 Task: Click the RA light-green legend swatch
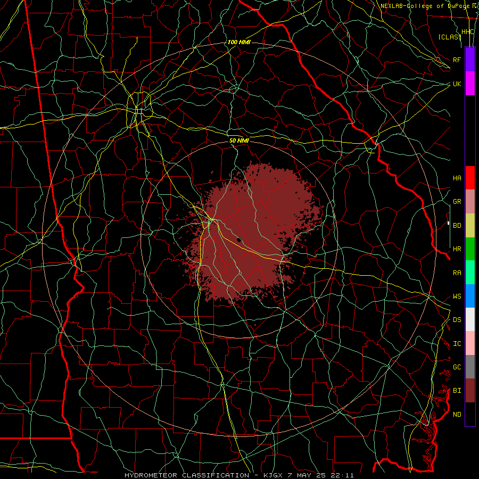point(470,272)
